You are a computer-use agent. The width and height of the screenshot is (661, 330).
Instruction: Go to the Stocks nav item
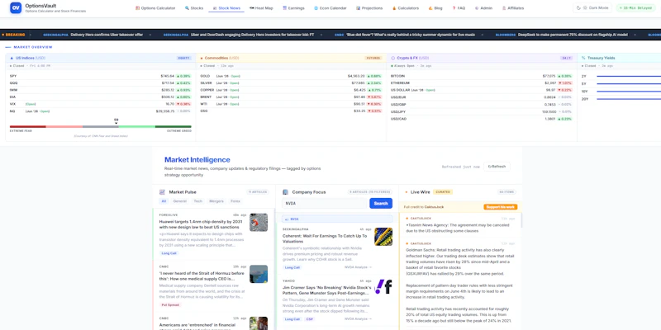(x=194, y=8)
